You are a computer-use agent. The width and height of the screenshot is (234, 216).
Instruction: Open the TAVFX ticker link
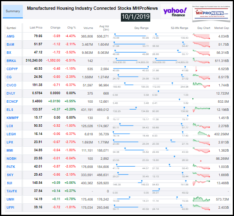click(x=12, y=191)
